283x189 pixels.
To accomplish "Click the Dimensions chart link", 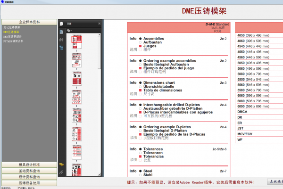I will point(159,82).
